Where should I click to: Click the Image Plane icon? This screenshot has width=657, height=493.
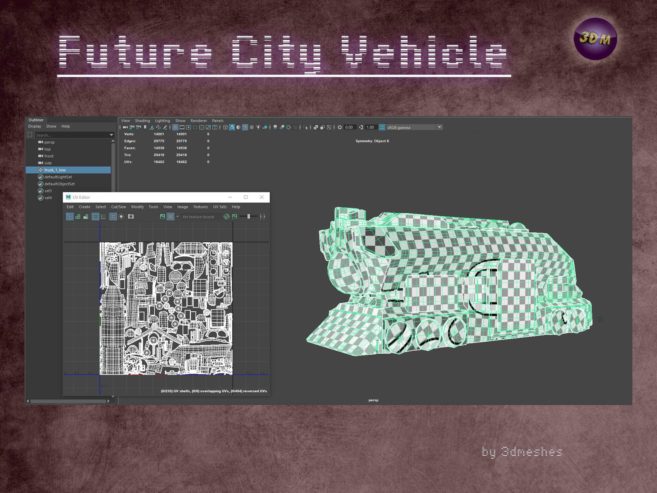(151, 127)
